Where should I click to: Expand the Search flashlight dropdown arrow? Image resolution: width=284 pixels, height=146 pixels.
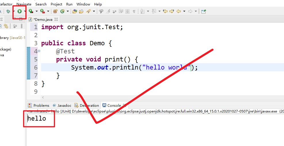pyautogui.click(x=94, y=12)
